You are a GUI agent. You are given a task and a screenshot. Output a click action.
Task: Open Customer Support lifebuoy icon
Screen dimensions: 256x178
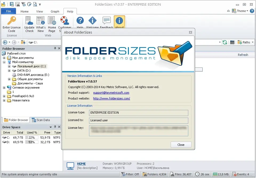click(x=65, y=22)
